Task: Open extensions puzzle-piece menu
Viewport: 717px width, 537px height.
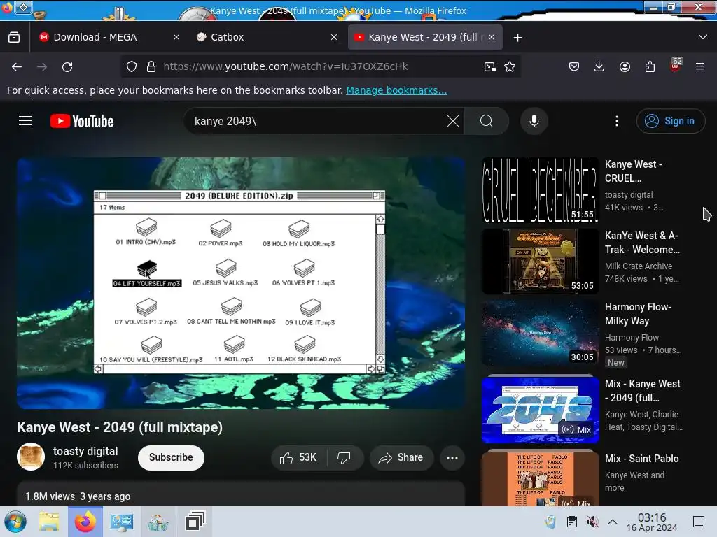Action: point(650,66)
